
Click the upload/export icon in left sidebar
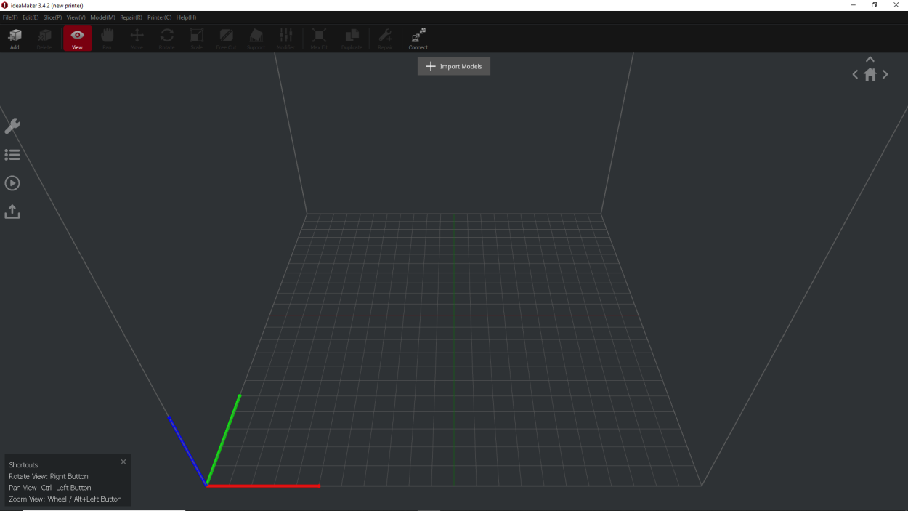point(12,212)
